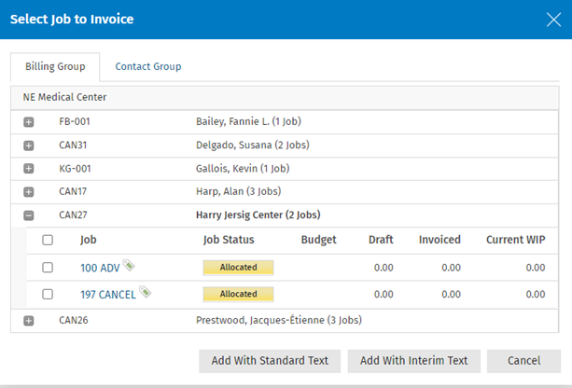The width and height of the screenshot is (572, 388).
Task: Cancel the job selection dialog
Action: (x=523, y=361)
